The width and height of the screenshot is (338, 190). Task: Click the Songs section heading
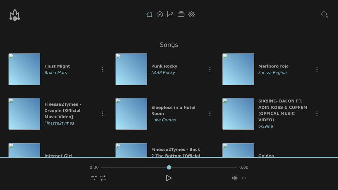pos(169,45)
